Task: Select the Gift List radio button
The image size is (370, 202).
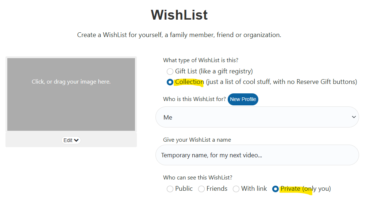Action: click(x=170, y=72)
